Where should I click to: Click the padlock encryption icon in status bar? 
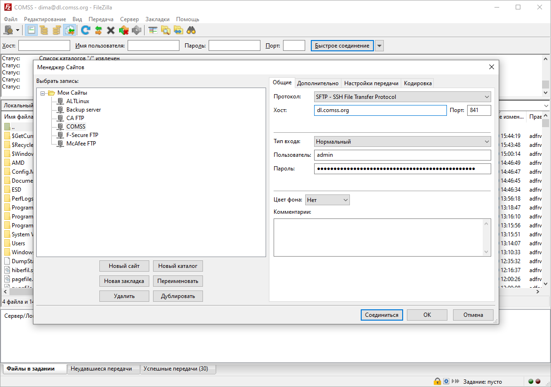click(437, 381)
